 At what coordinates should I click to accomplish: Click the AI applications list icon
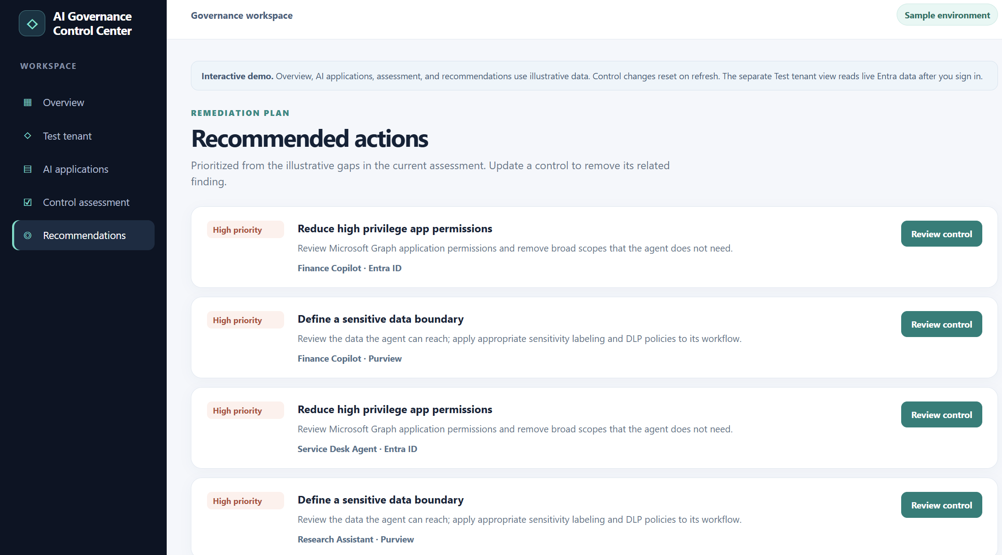tap(28, 169)
